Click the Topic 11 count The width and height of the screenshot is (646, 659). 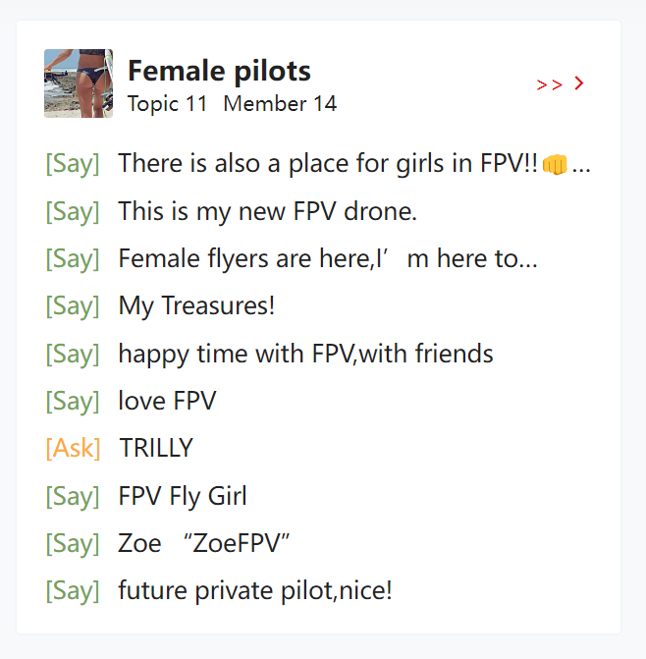[167, 103]
